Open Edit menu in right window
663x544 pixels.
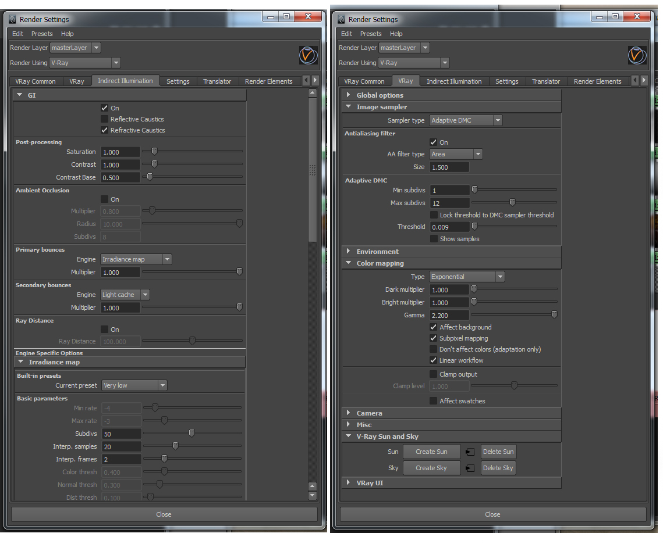tap(346, 34)
